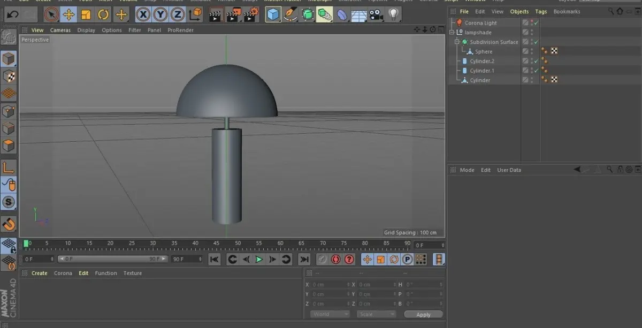
Task: Toggle Snap S icon in left palette
Action: [x=9, y=202]
